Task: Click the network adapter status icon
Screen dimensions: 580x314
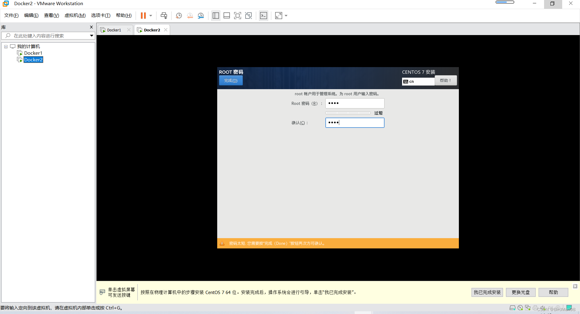Action: (x=528, y=308)
